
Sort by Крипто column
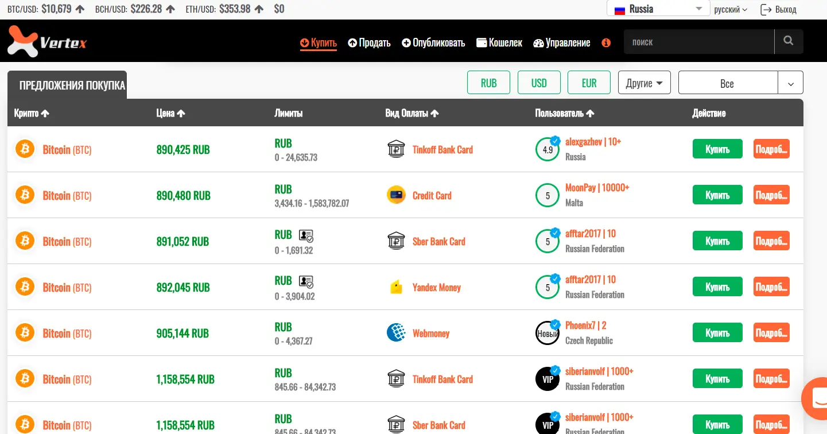click(x=32, y=113)
